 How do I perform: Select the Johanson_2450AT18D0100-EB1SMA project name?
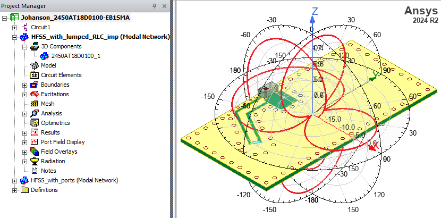coord(75,18)
